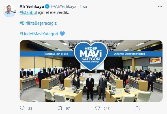
Task: Open Ali Yerlikaya's profile avatar
Action: [x=9, y=11]
